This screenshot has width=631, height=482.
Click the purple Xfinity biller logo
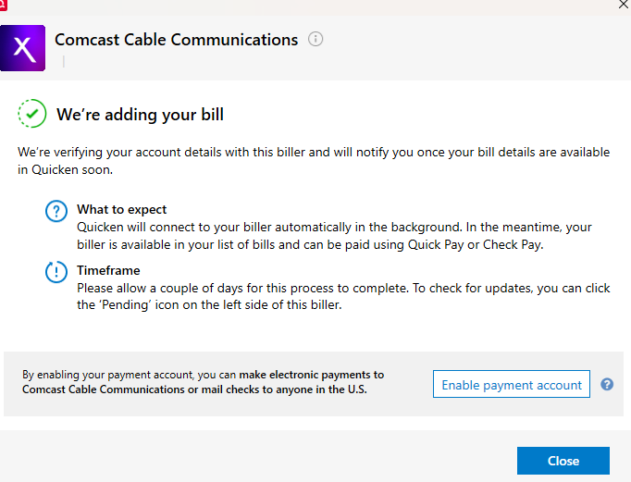[22, 47]
